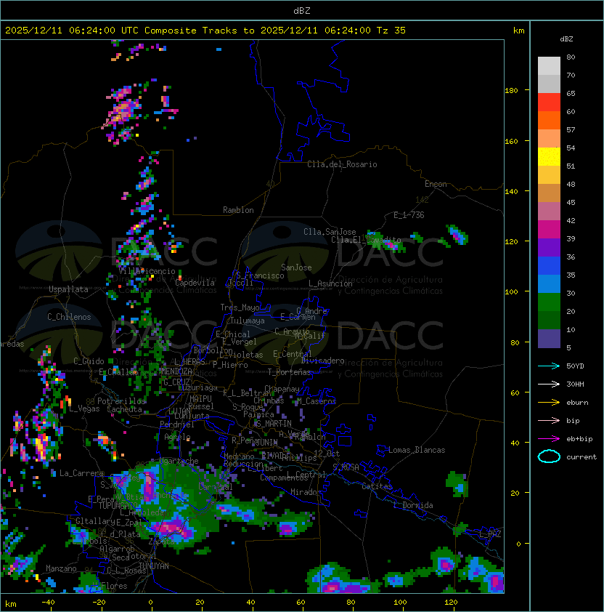Click the cyan 'current' ellipse legend symbol
The image size is (604, 612).
549,456
